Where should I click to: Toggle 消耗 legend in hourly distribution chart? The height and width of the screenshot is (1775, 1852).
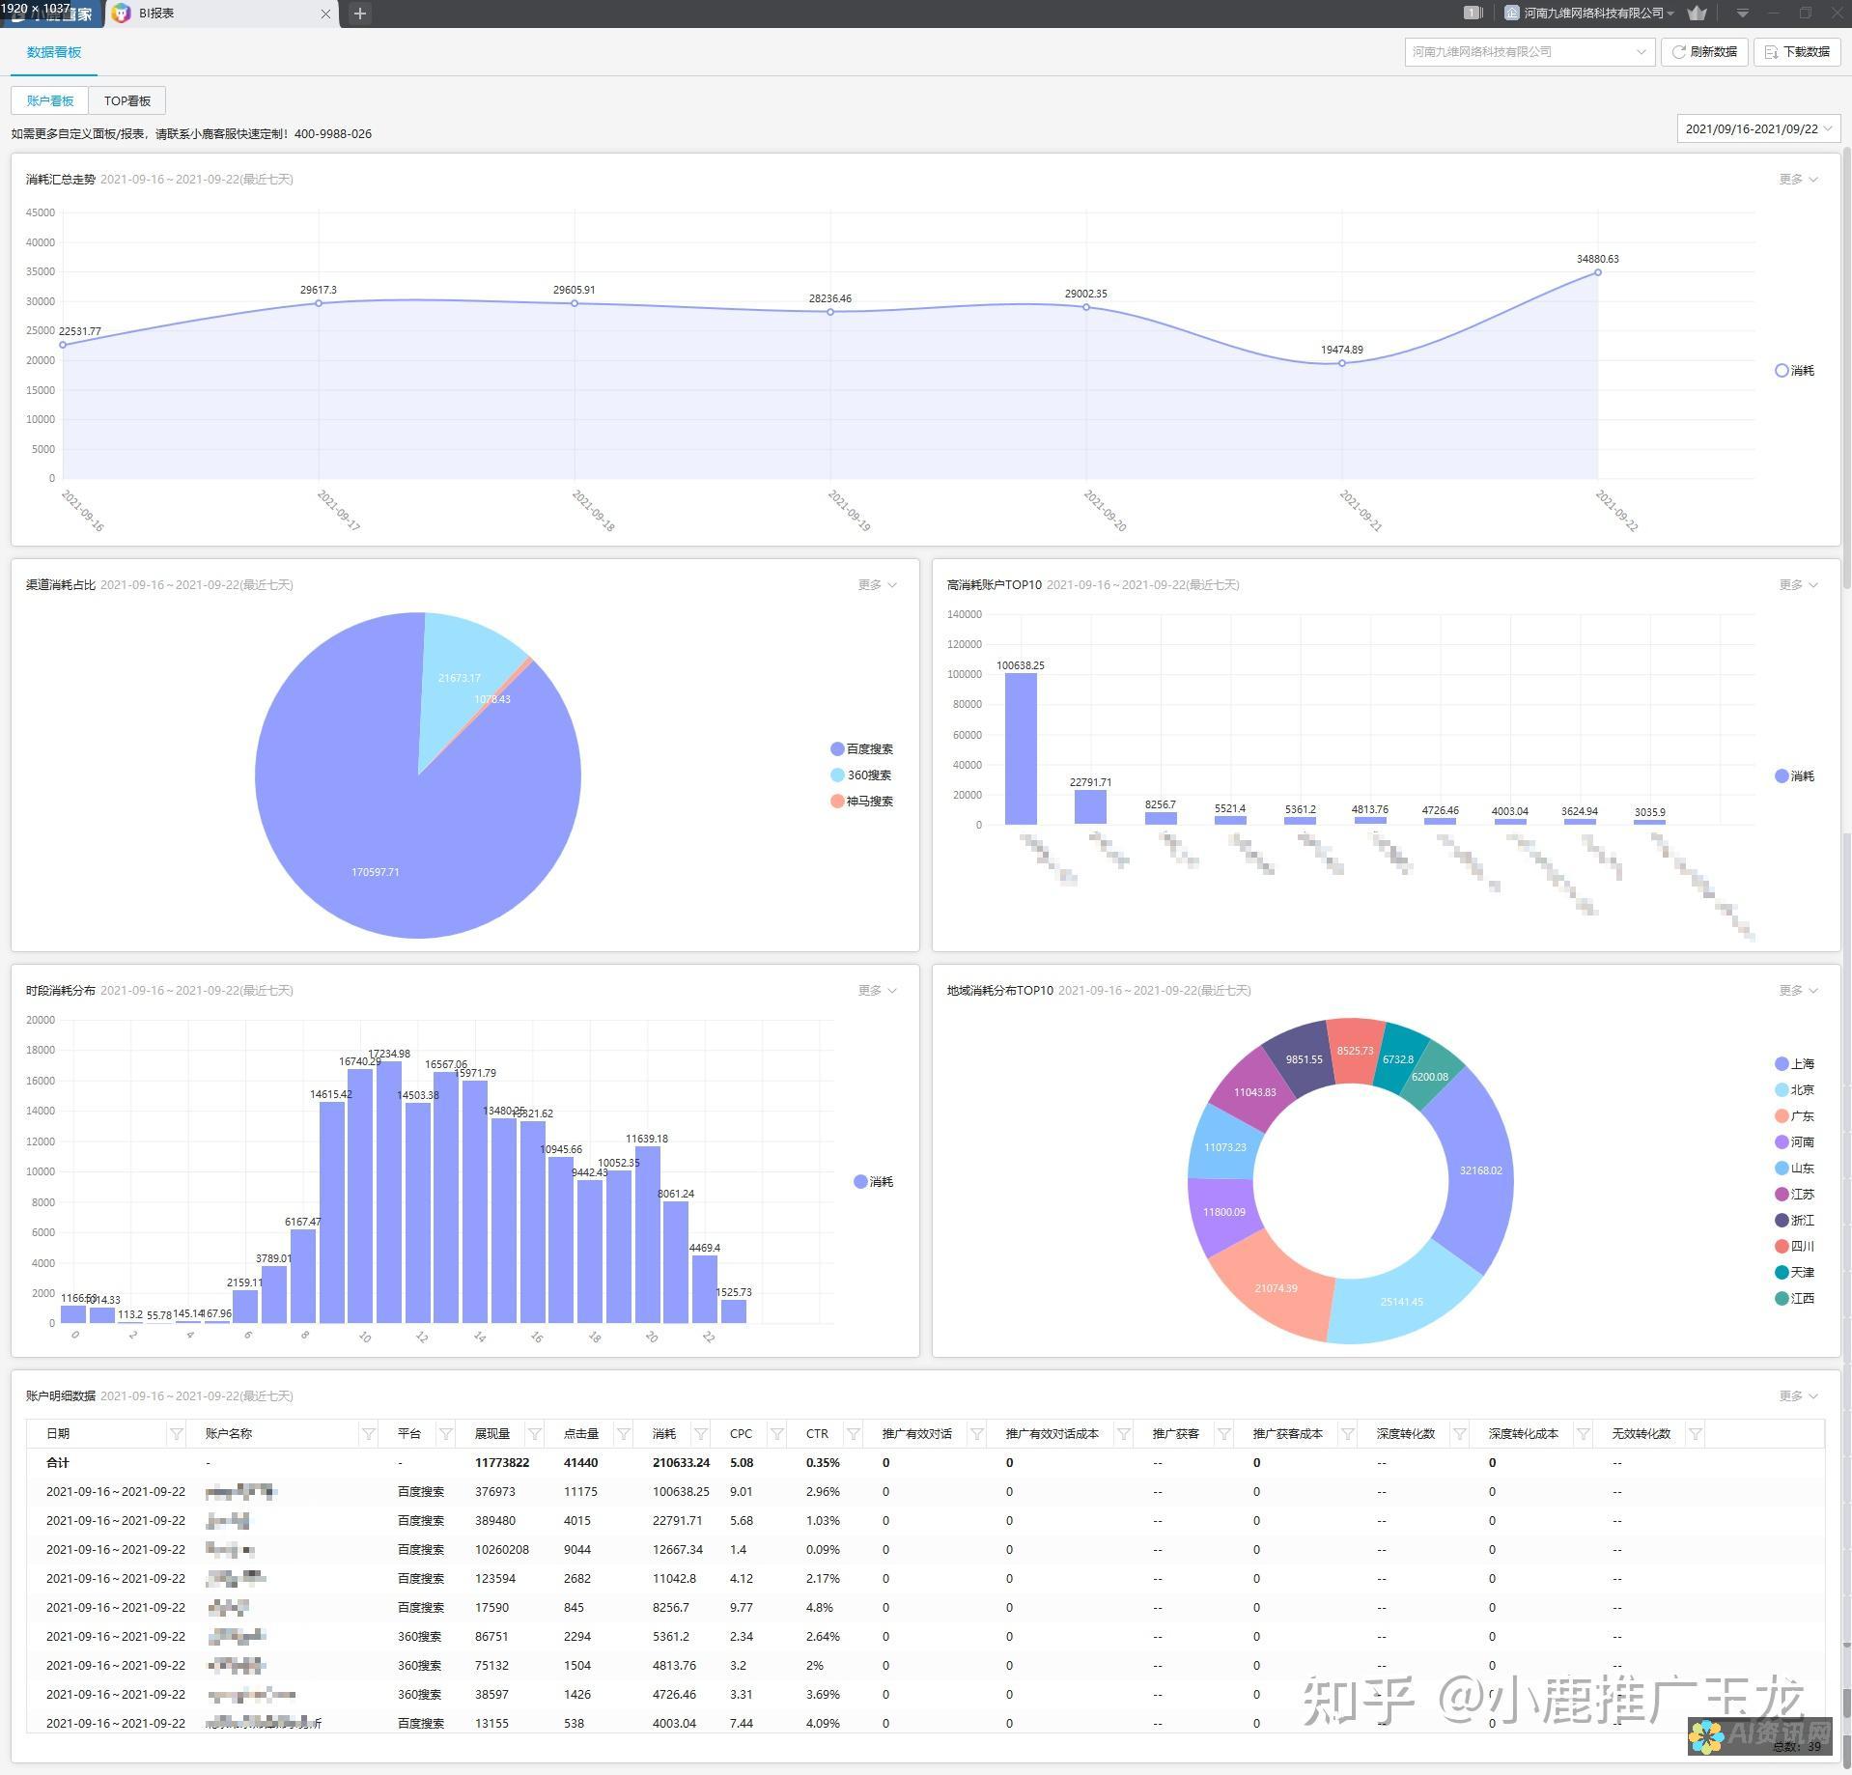(874, 1182)
